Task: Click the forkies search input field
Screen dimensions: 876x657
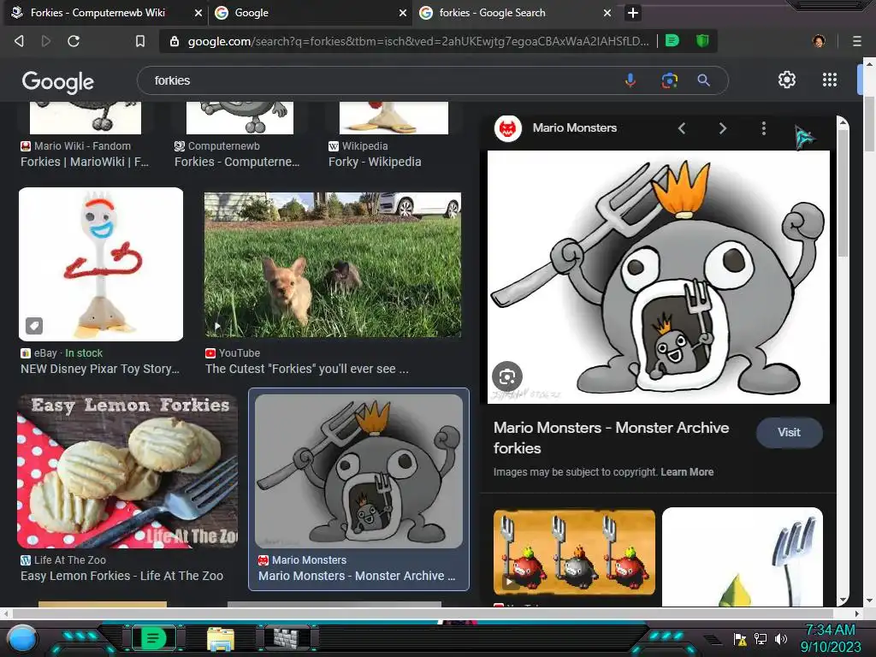Action: [x=380, y=80]
